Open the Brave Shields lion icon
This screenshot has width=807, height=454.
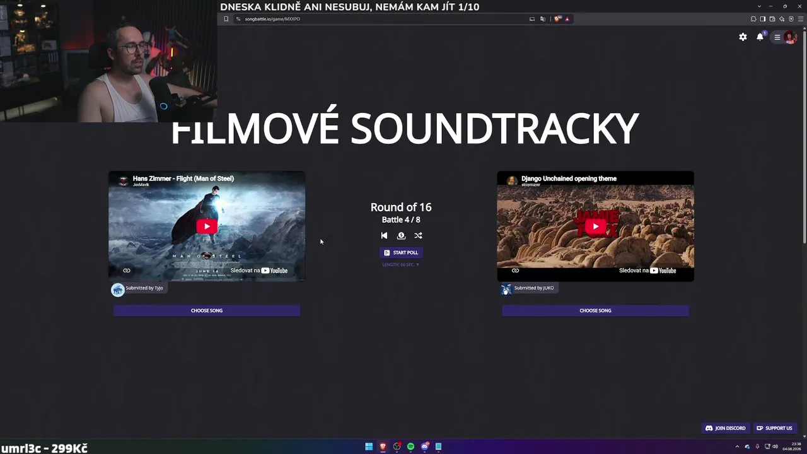[x=557, y=19]
